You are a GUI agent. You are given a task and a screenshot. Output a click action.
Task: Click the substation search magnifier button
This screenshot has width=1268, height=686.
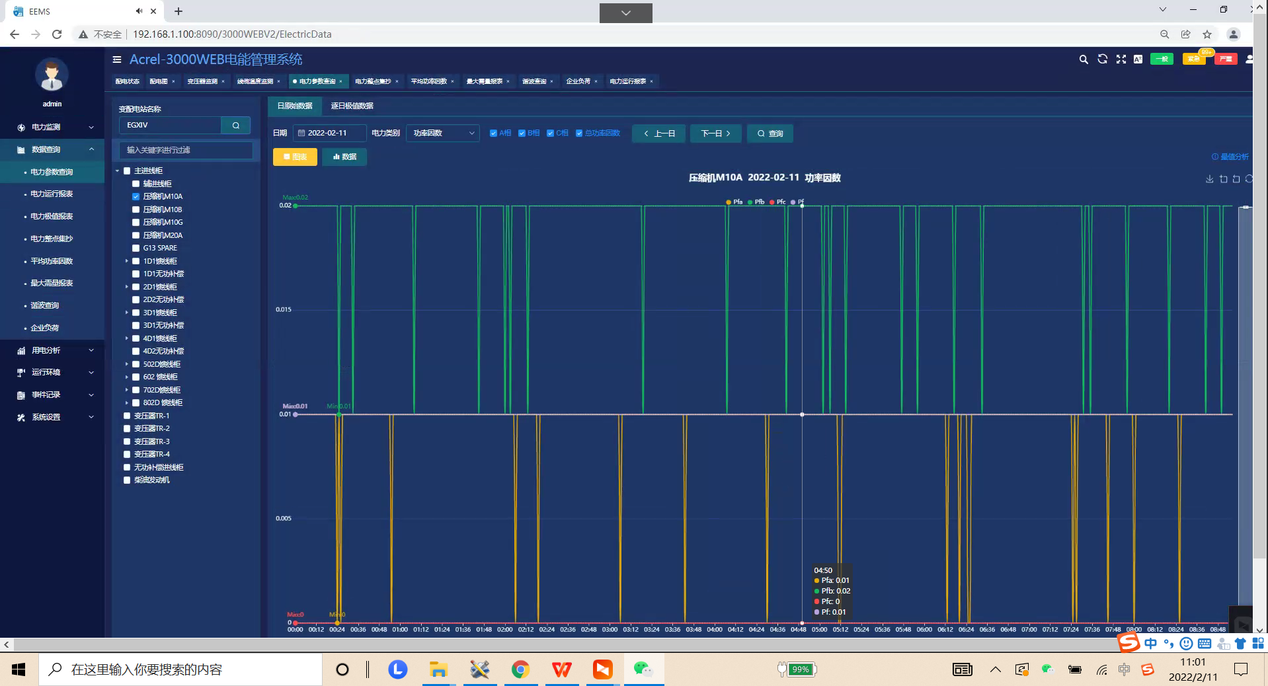[x=235, y=126]
